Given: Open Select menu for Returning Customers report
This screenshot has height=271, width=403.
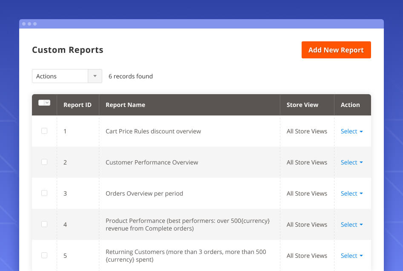Looking at the screenshot, I should (x=351, y=256).
